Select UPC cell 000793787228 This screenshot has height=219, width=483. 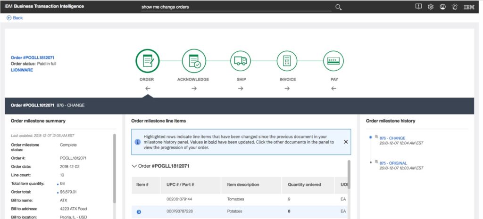[179, 211]
